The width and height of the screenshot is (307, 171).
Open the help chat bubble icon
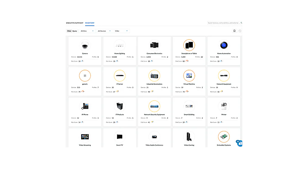(240, 143)
